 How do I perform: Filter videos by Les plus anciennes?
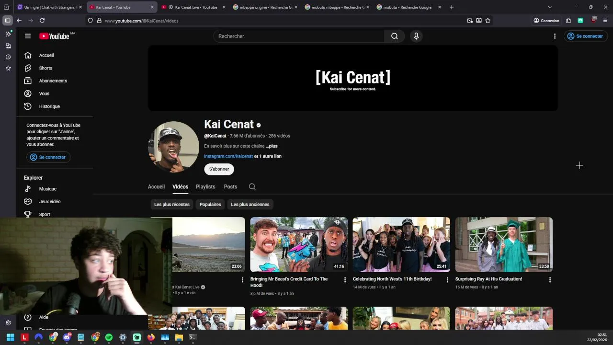point(250,205)
